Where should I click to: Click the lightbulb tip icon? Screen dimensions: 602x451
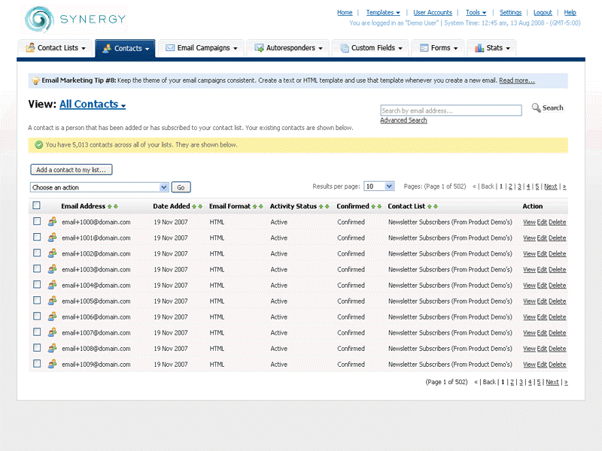(x=35, y=81)
